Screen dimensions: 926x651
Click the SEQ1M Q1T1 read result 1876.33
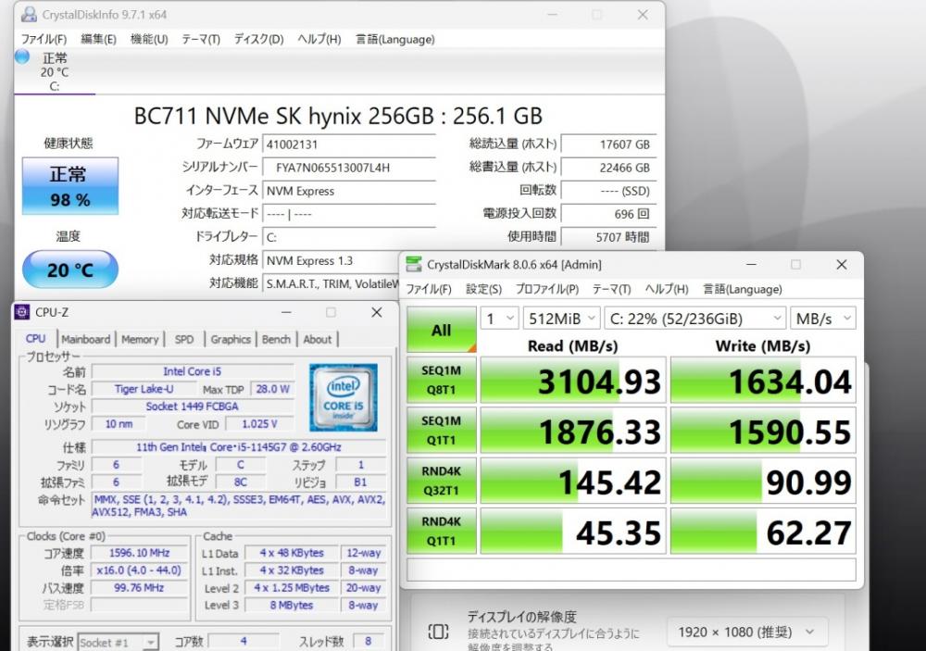coord(573,431)
